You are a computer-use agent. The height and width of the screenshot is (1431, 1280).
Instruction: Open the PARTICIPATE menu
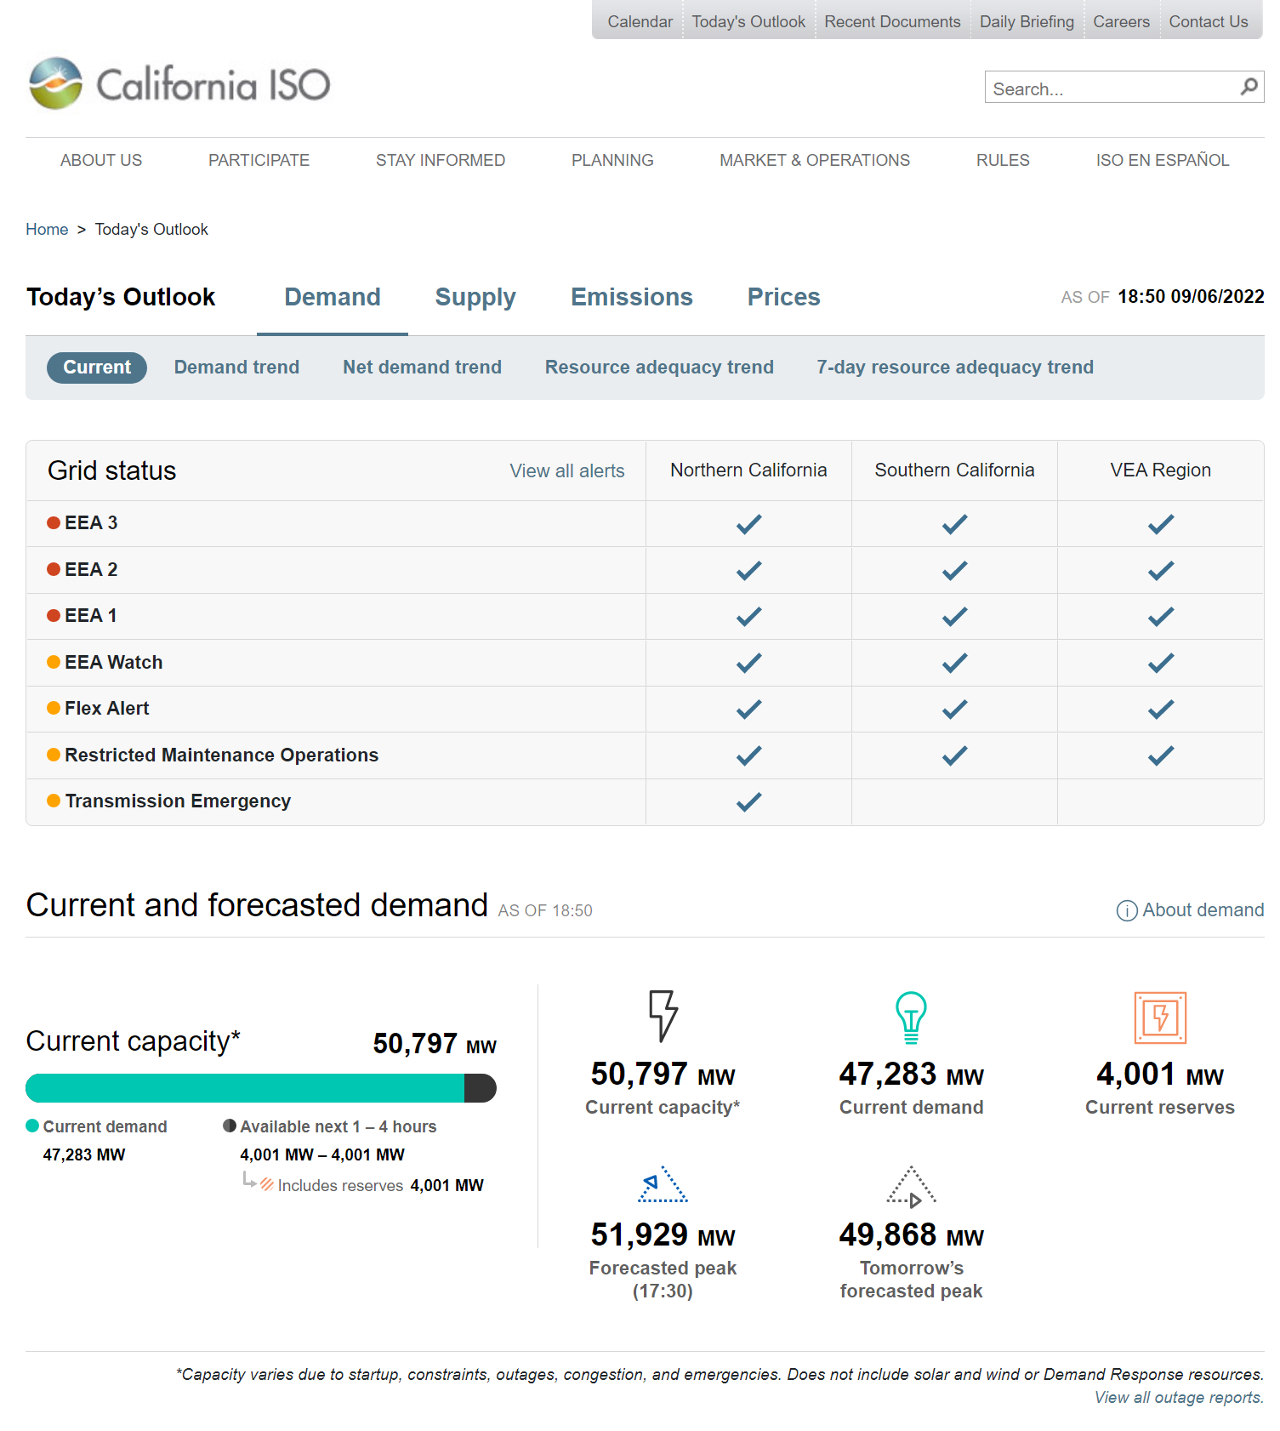pyautogui.click(x=259, y=160)
